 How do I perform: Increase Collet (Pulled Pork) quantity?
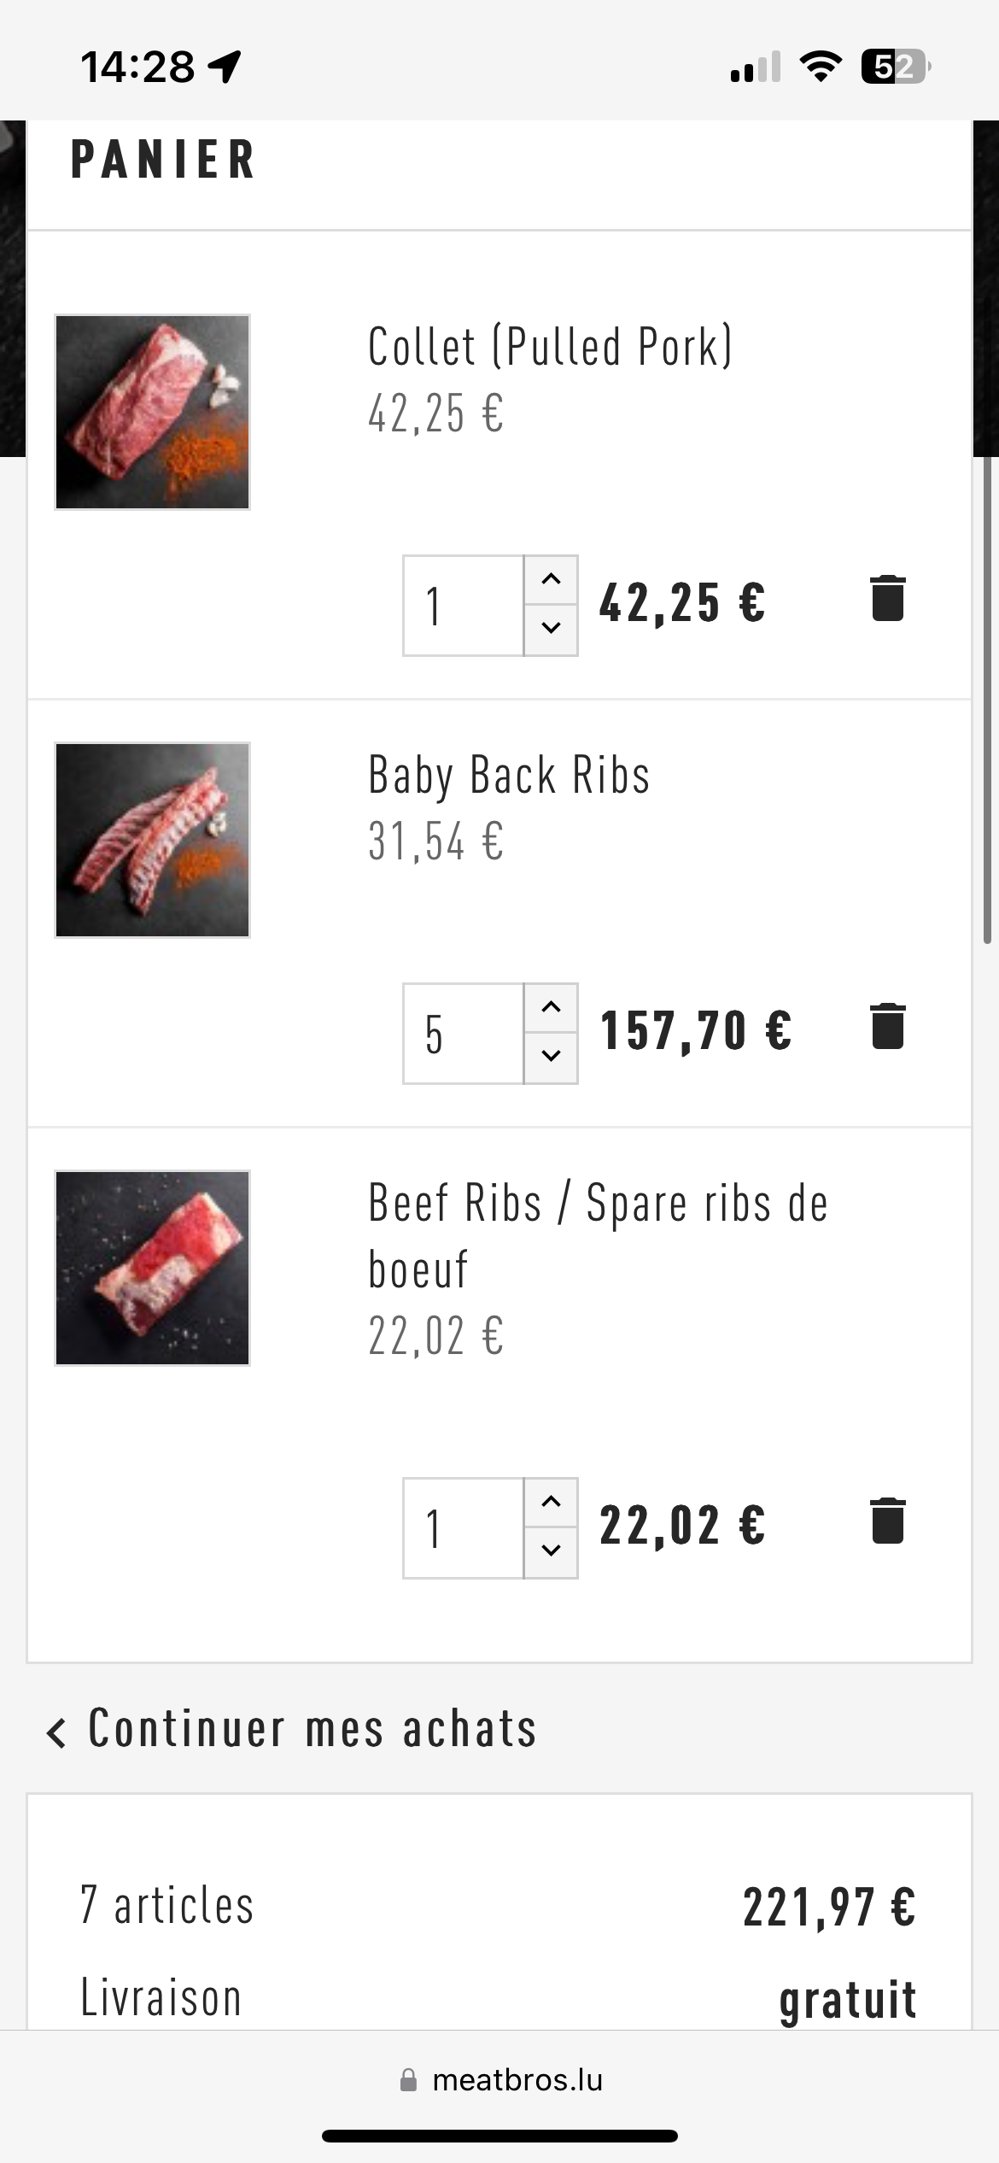click(551, 580)
